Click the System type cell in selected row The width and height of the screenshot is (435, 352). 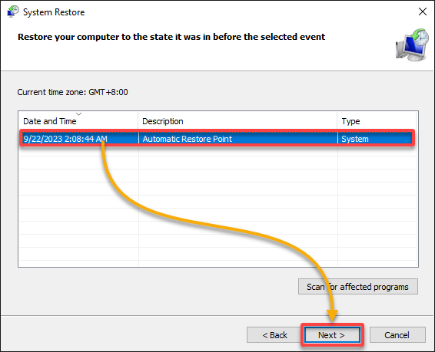[x=355, y=139]
